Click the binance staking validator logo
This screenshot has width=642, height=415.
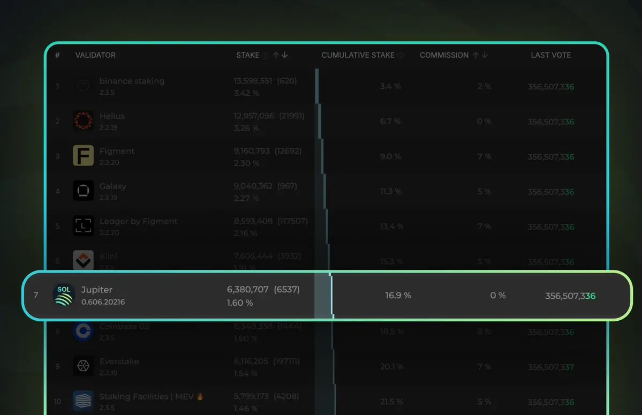click(x=83, y=86)
